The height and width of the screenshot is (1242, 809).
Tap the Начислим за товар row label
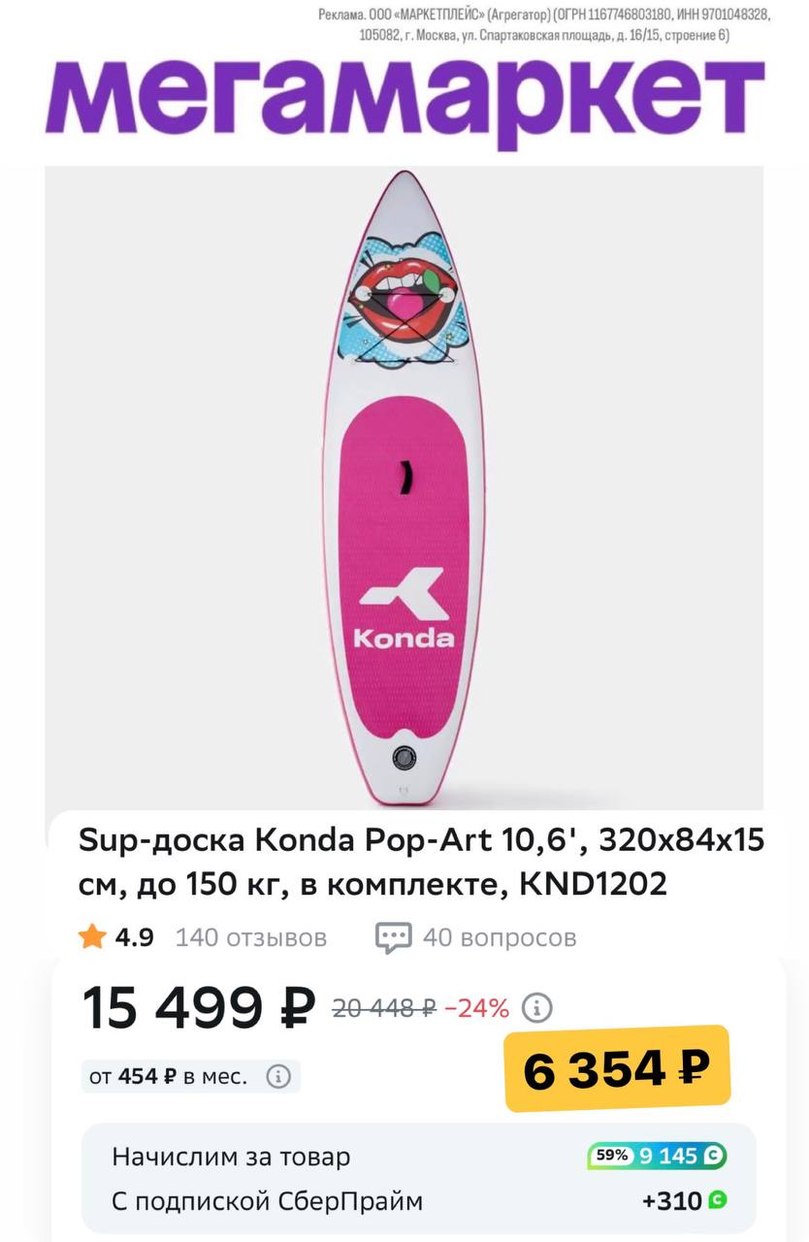(231, 1157)
